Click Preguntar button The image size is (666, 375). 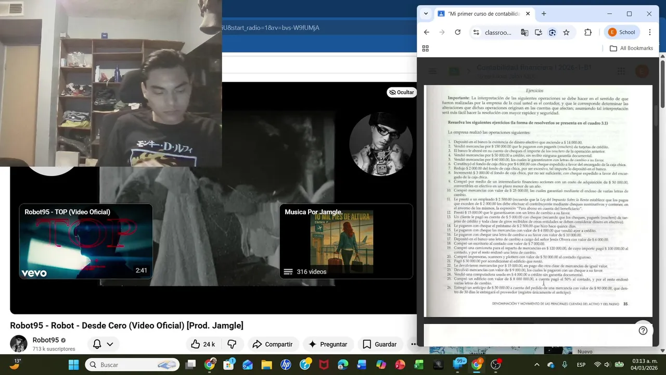tap(328, 344)
